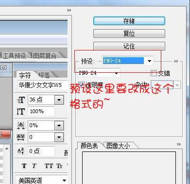The image size is (190, 184).
Task: Select the highlighted PNG-24 preset field
Action: (x=123, y=61)
